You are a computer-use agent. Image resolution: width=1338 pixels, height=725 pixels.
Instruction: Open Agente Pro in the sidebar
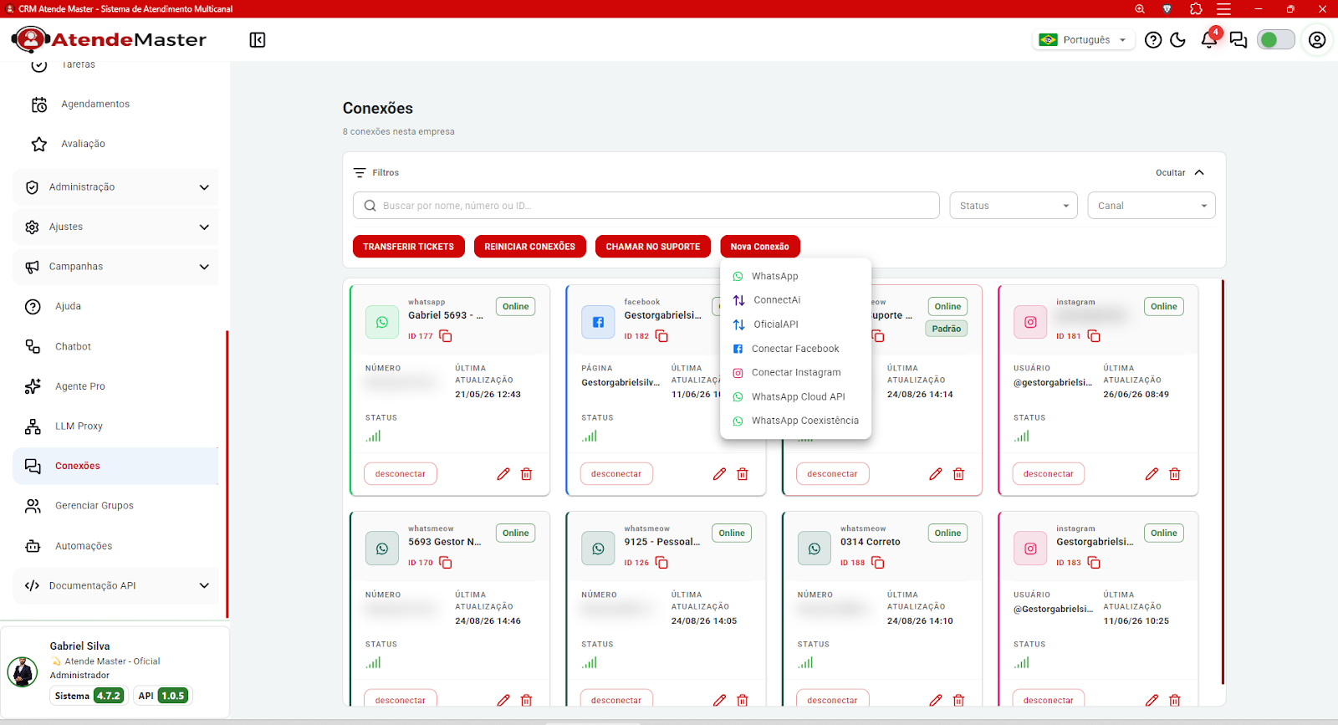click(x=115, y=386)
